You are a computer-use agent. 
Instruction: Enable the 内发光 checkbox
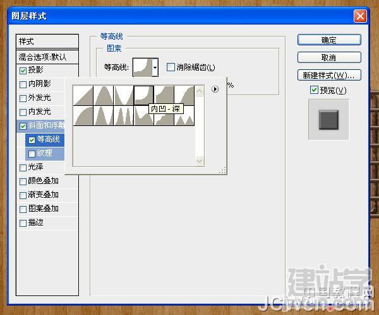[23, 112]
